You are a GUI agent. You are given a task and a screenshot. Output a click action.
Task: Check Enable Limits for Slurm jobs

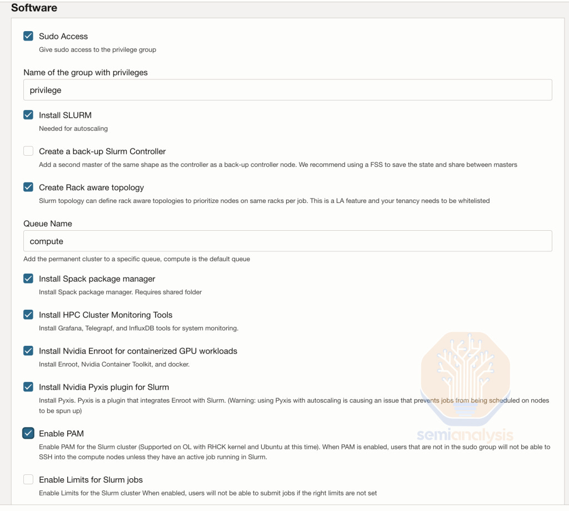coord(28,479)
